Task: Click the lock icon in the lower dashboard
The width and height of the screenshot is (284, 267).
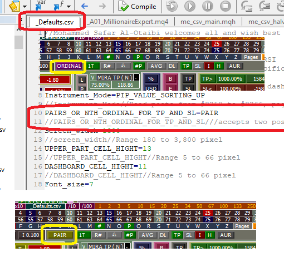Action: 114,235
